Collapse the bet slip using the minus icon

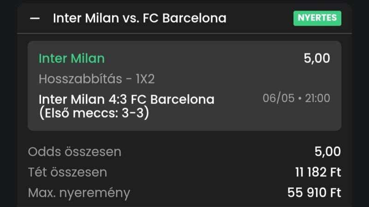pos(35,18)
